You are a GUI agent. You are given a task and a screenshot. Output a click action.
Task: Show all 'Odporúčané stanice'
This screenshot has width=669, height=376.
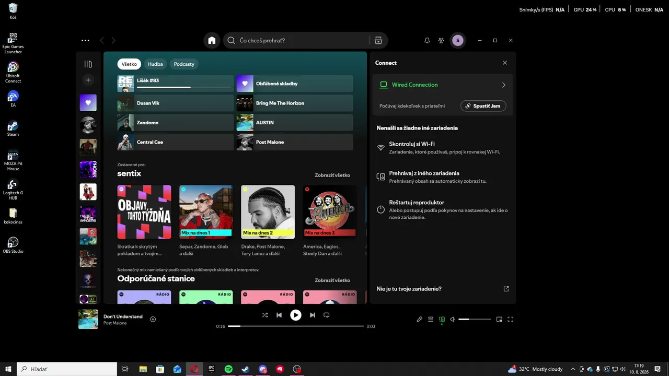click(332, 280)
